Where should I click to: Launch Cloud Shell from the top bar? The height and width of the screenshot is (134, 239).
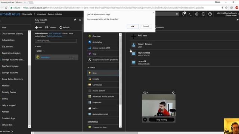tap(190, 14)
